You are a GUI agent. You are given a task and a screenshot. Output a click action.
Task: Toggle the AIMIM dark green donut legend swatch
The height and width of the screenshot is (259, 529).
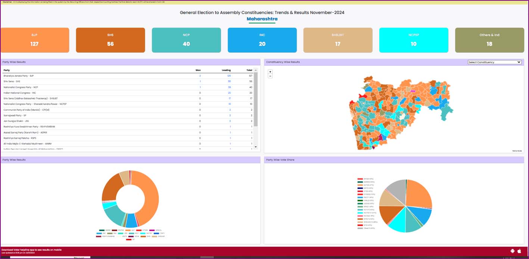(102, 230)
